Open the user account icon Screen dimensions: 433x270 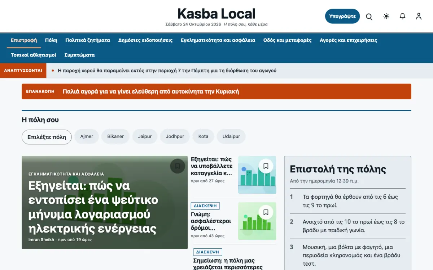(419, 16)
